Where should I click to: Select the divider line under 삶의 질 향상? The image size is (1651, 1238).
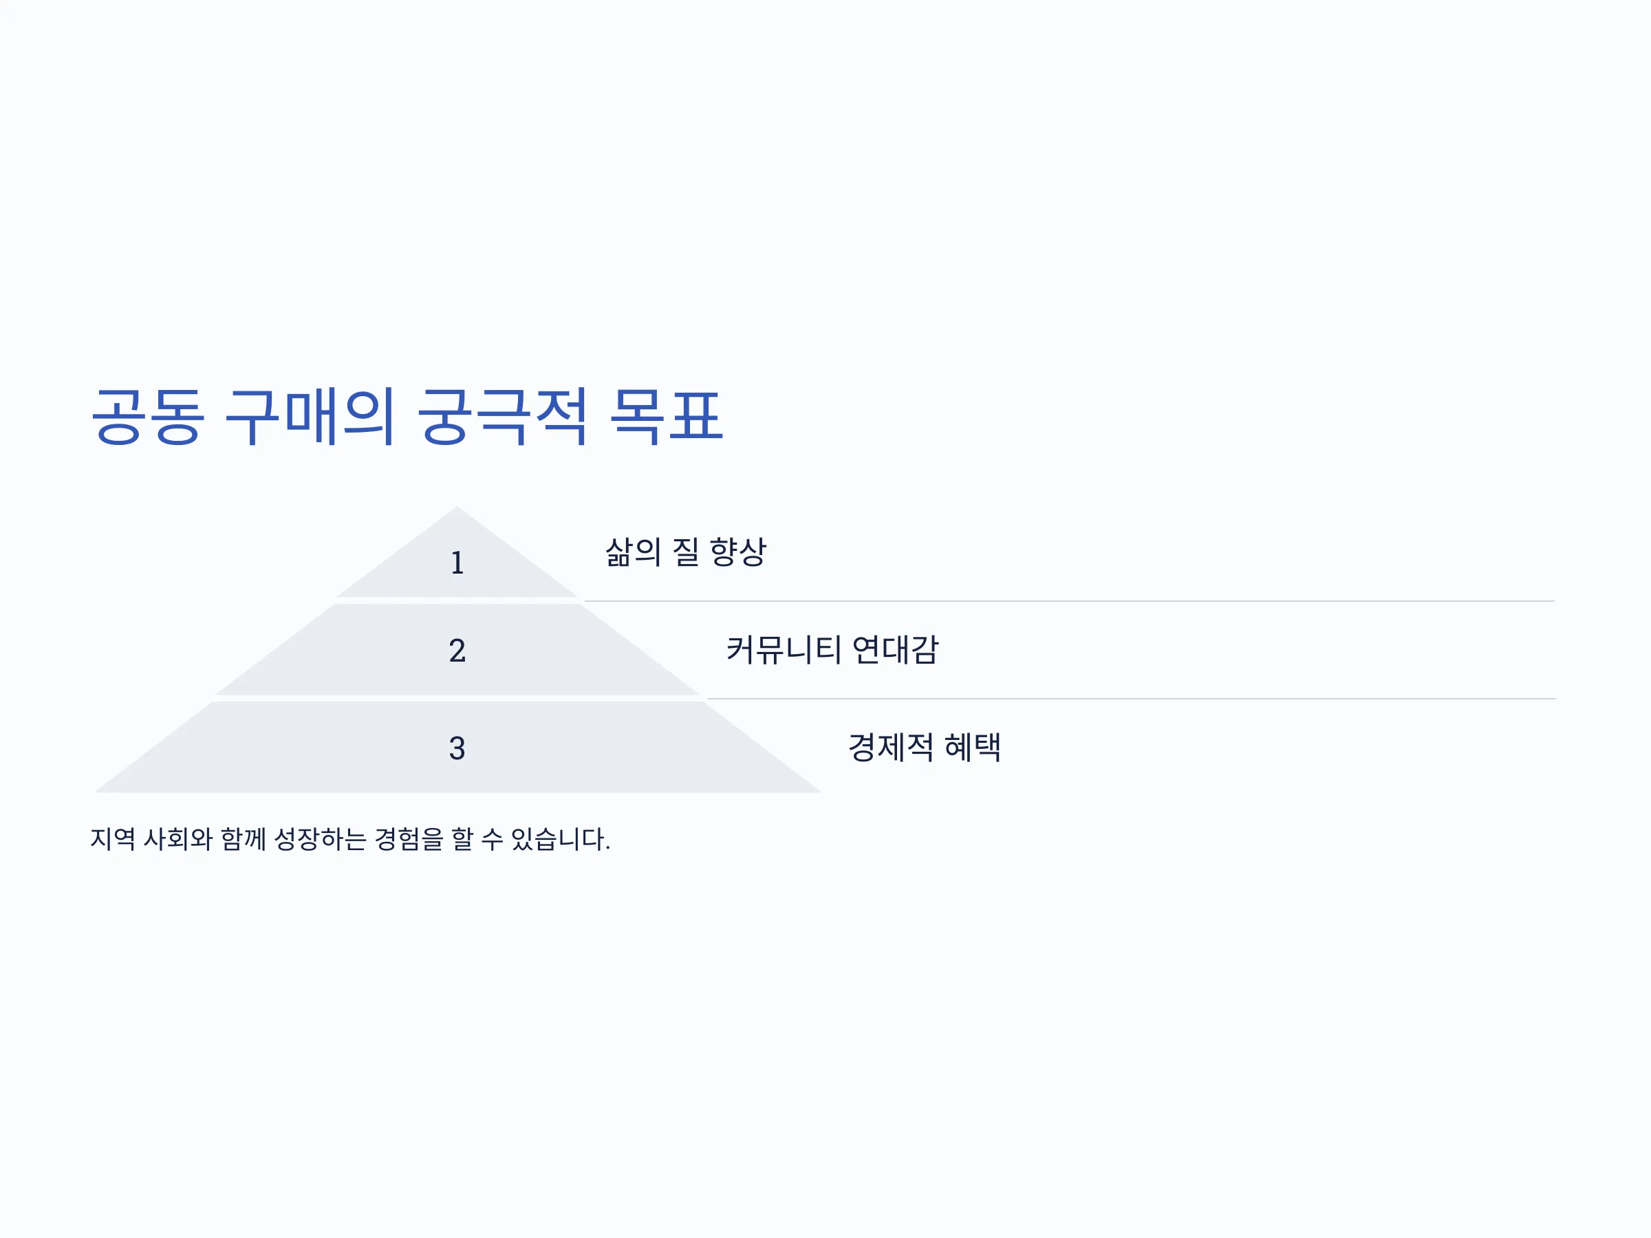coord(1069,600)
